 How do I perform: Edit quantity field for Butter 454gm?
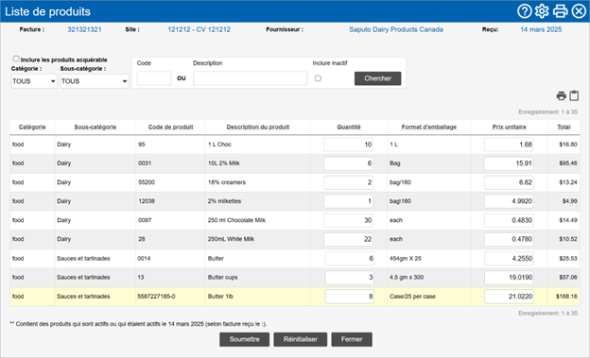click(x=350, y=259)
